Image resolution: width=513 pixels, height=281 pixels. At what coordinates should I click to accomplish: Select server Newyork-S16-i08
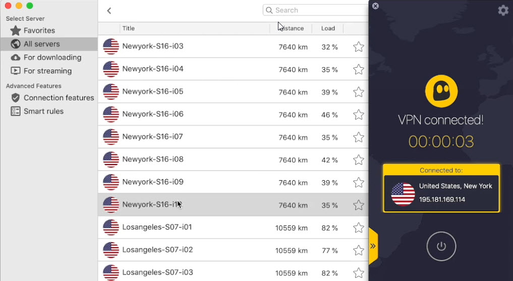(233, 159)
